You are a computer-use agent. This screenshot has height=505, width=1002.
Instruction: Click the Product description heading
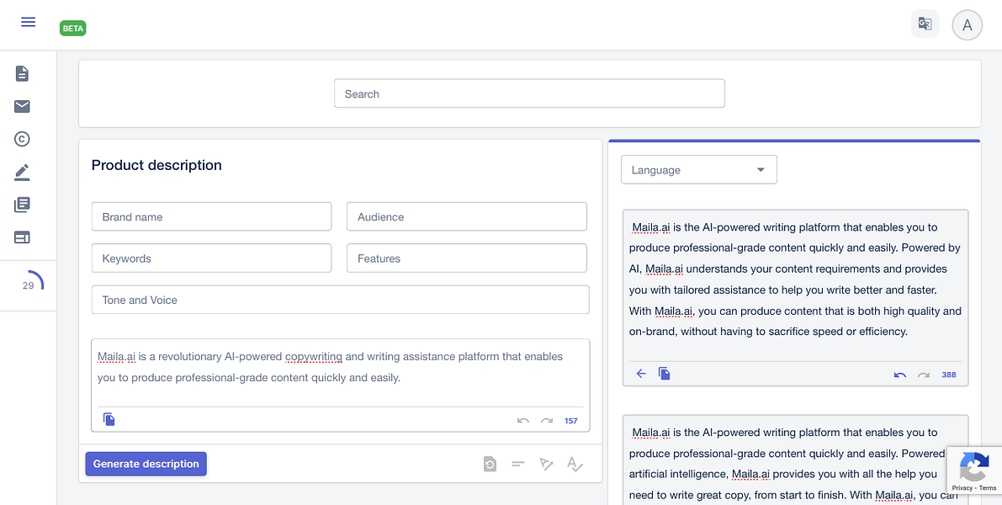click(x=156, y=165)
